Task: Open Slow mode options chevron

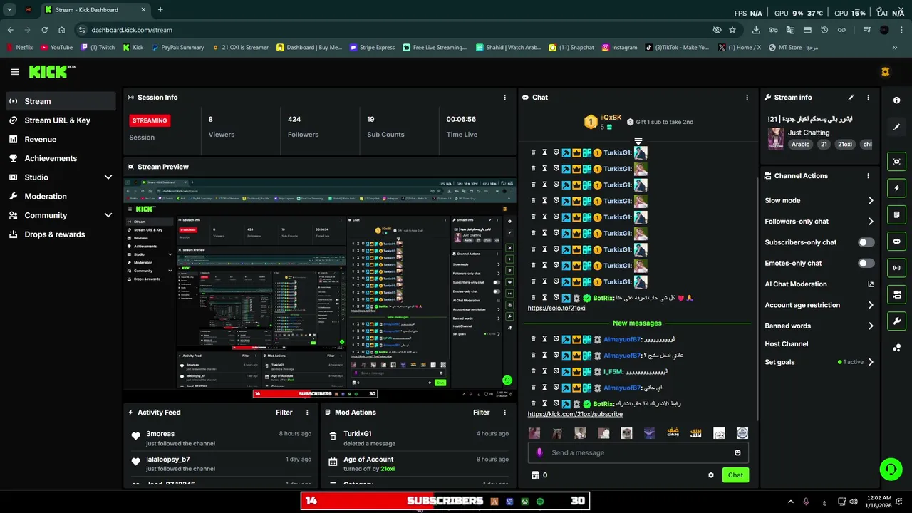Action: point(871,201)
